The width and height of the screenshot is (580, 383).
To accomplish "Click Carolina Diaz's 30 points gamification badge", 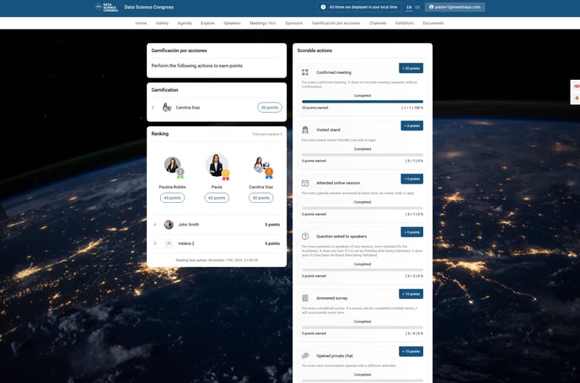I will click(269, 107).
